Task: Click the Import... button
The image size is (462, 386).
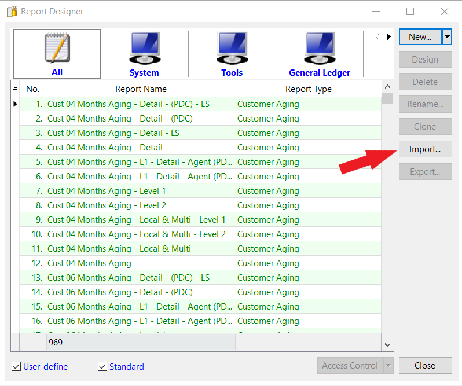Action: tap(425, 149)
